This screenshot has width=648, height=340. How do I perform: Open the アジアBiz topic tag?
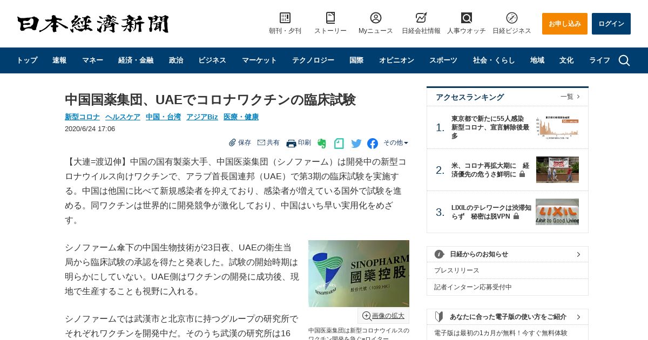coord(202,117)
